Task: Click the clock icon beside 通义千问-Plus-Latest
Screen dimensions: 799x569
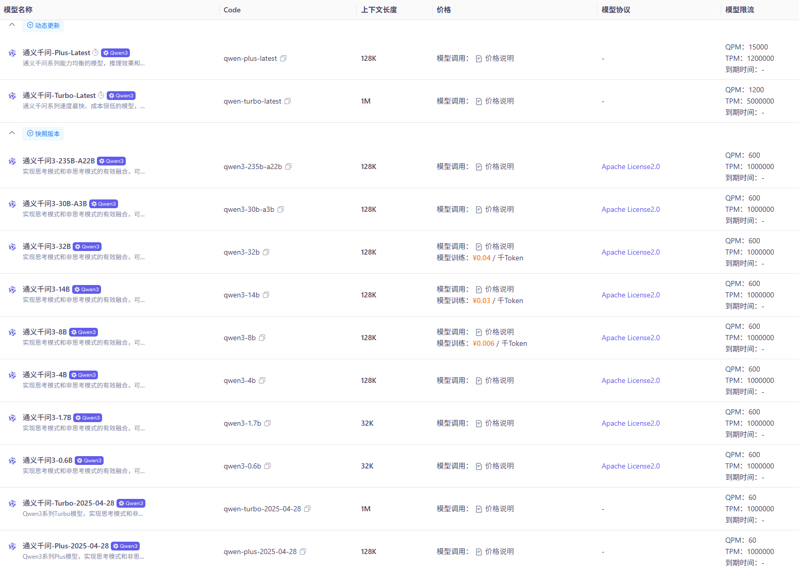Action: 95,53
